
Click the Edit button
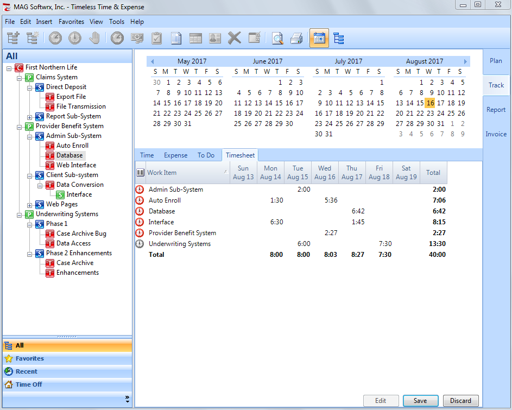381,401
